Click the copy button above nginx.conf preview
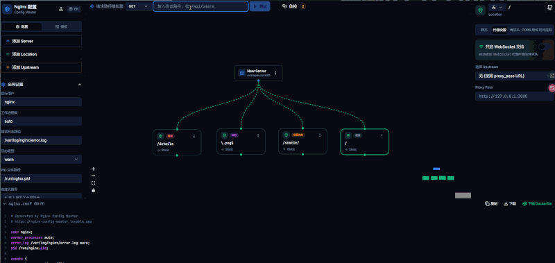 491,204
